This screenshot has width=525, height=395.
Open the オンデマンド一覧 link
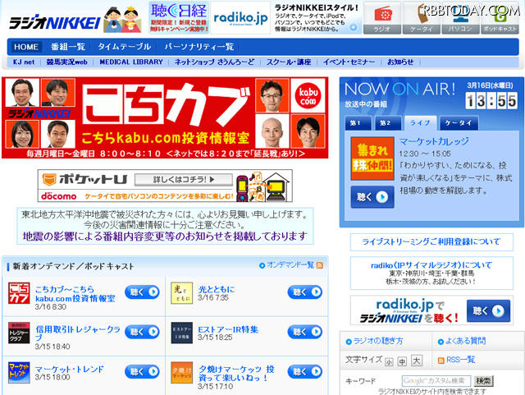(290, 265)
